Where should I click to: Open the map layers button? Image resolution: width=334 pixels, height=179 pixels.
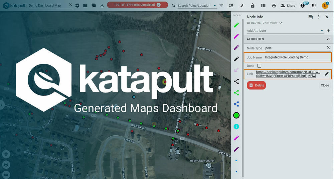pyautogui.click(x=6, y=154)
